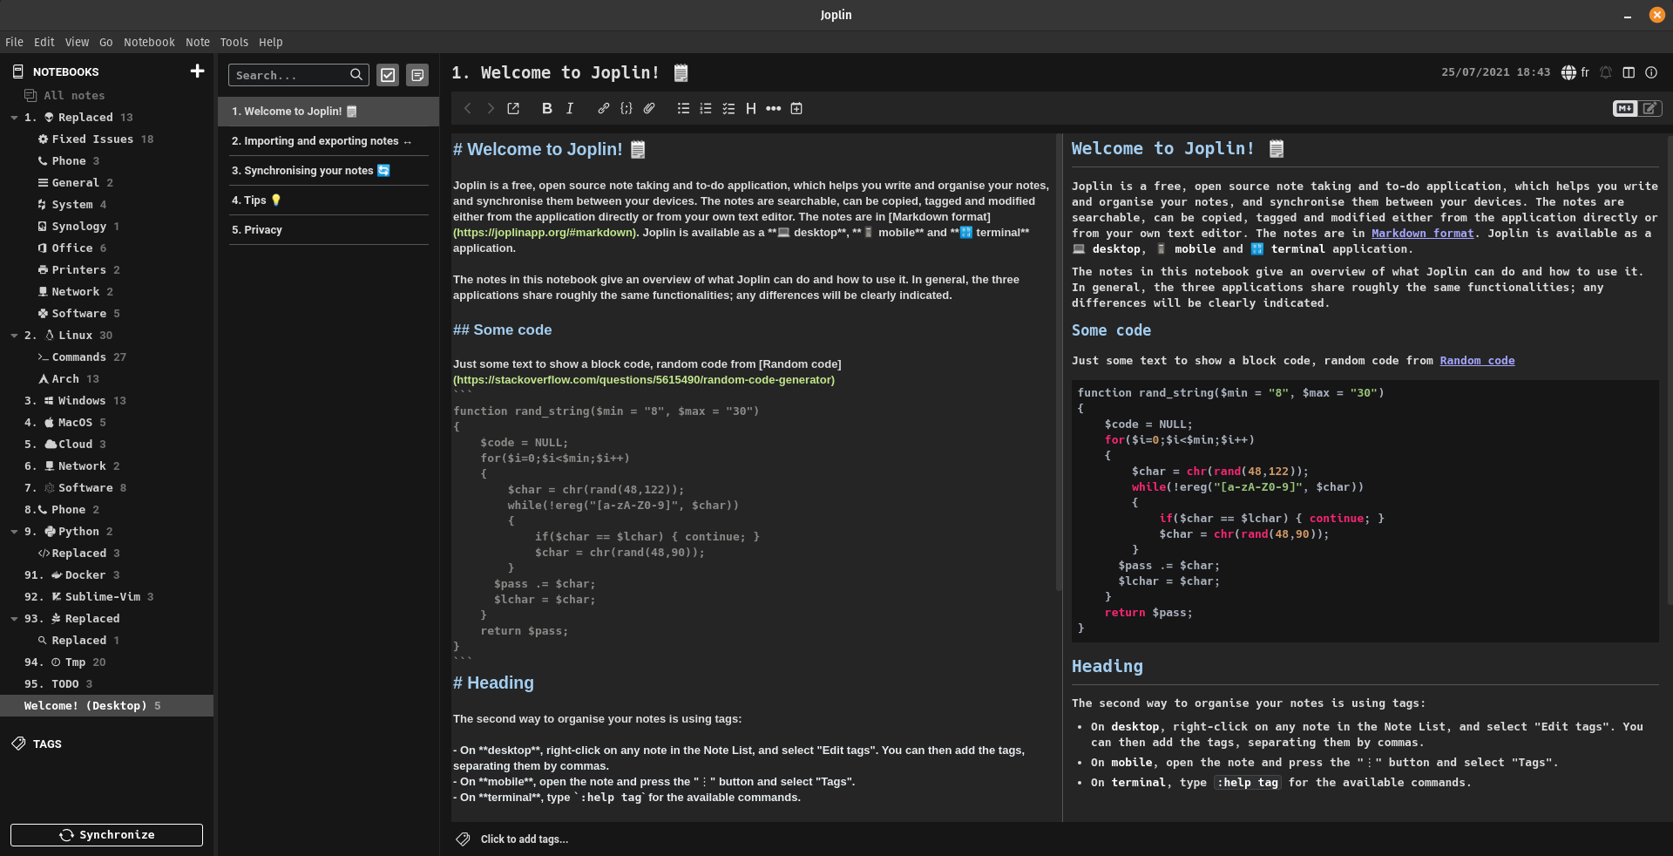
Task: Select the Arch notebook
Action: coord(106,378)
